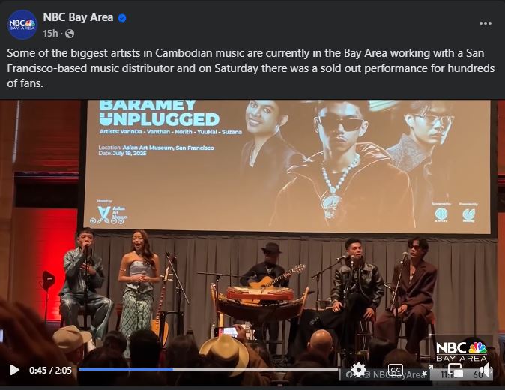Open video settings gear menu
The image size is (505, 390).
(358, 370)
